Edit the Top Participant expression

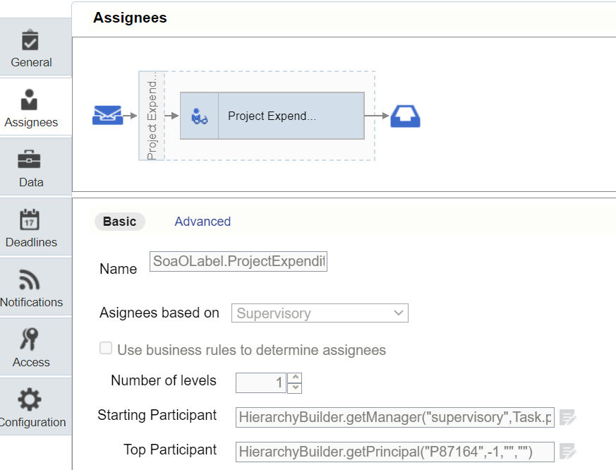pos(568,452)
